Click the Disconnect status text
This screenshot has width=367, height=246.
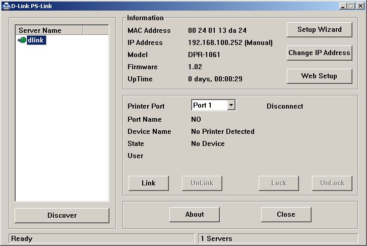coord(285,106)
